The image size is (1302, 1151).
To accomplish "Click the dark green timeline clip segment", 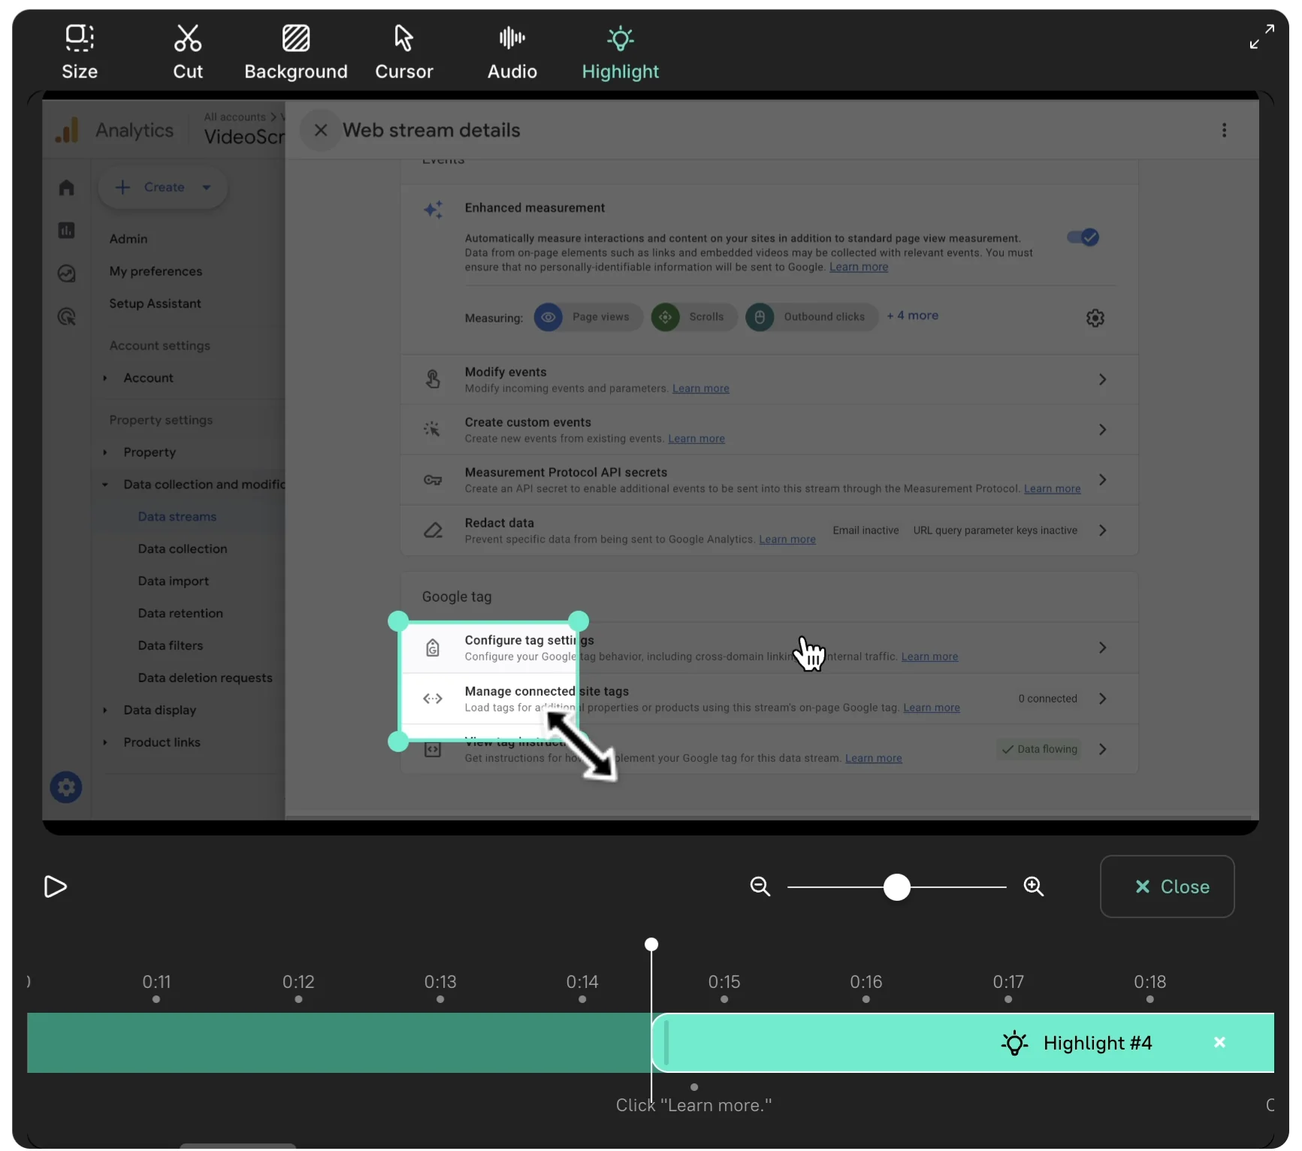I will 339,1043.
